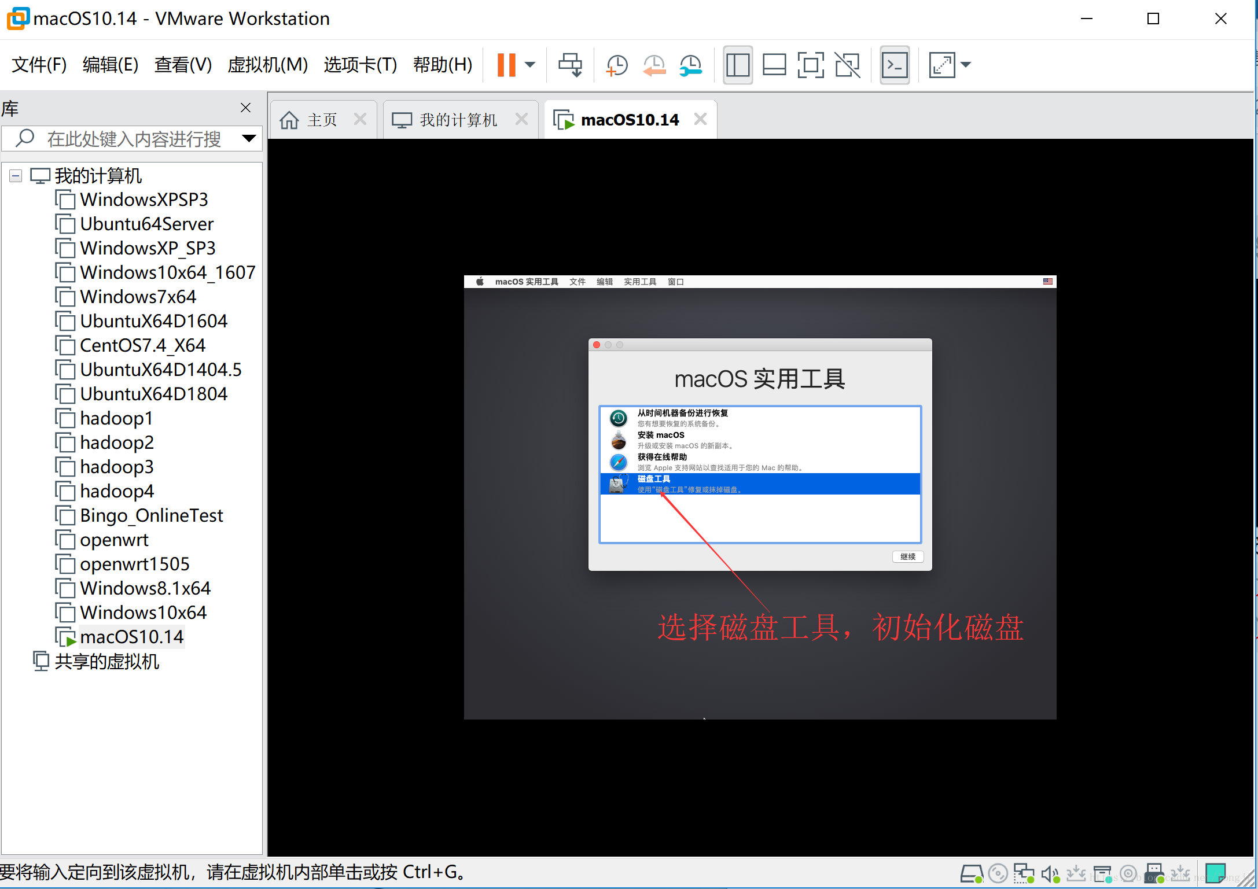Viewport: 1258px width, 889px height.
Task: Open the guest 窗口 menu
Action: 675,282
